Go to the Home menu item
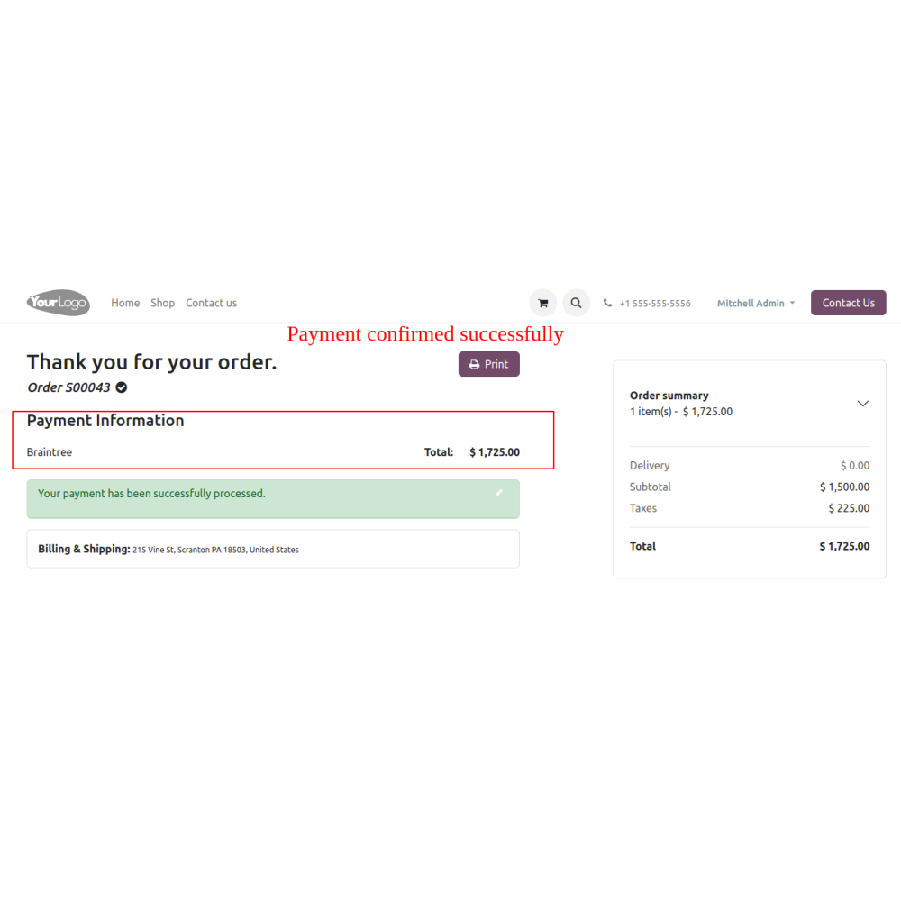The image size is (901, 901). click(125, 304)
